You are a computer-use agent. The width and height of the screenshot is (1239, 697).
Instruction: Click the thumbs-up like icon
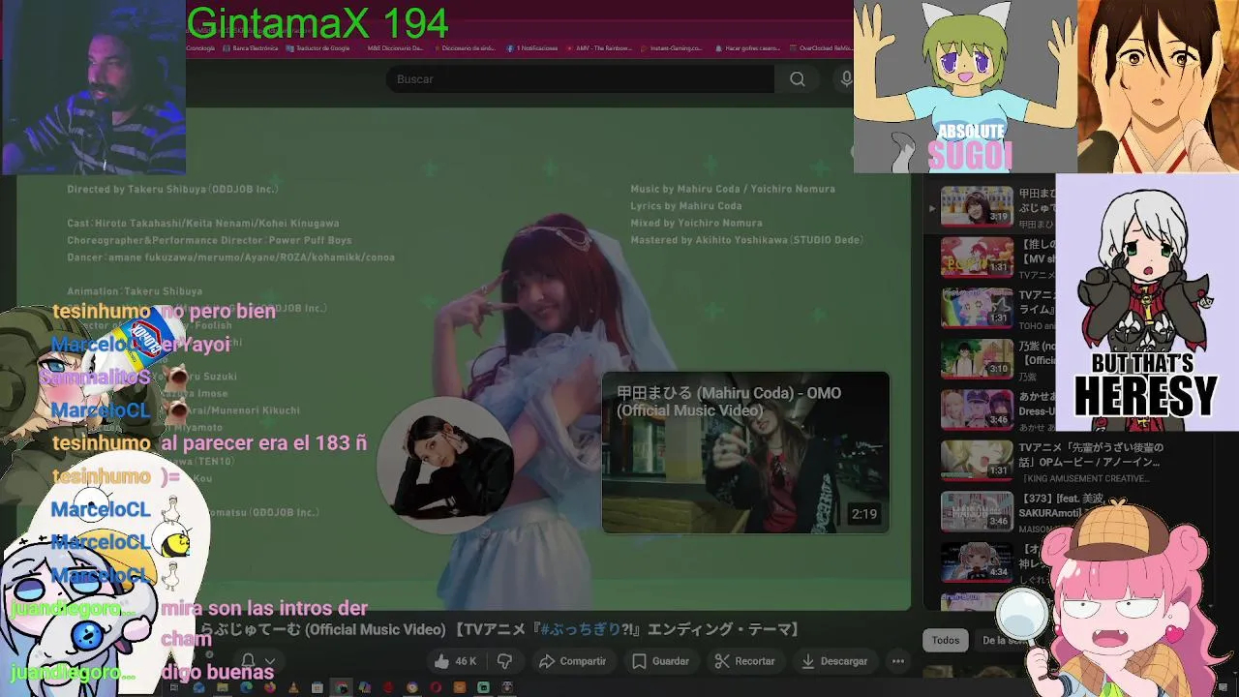[x=441, y=661]
